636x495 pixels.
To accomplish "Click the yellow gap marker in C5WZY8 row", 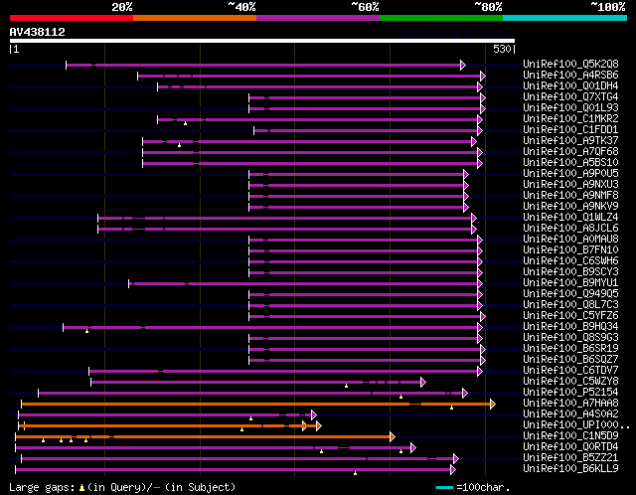I will tap(346, 386).
